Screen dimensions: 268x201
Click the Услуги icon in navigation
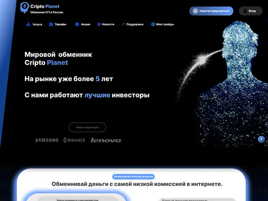[28, 24]
